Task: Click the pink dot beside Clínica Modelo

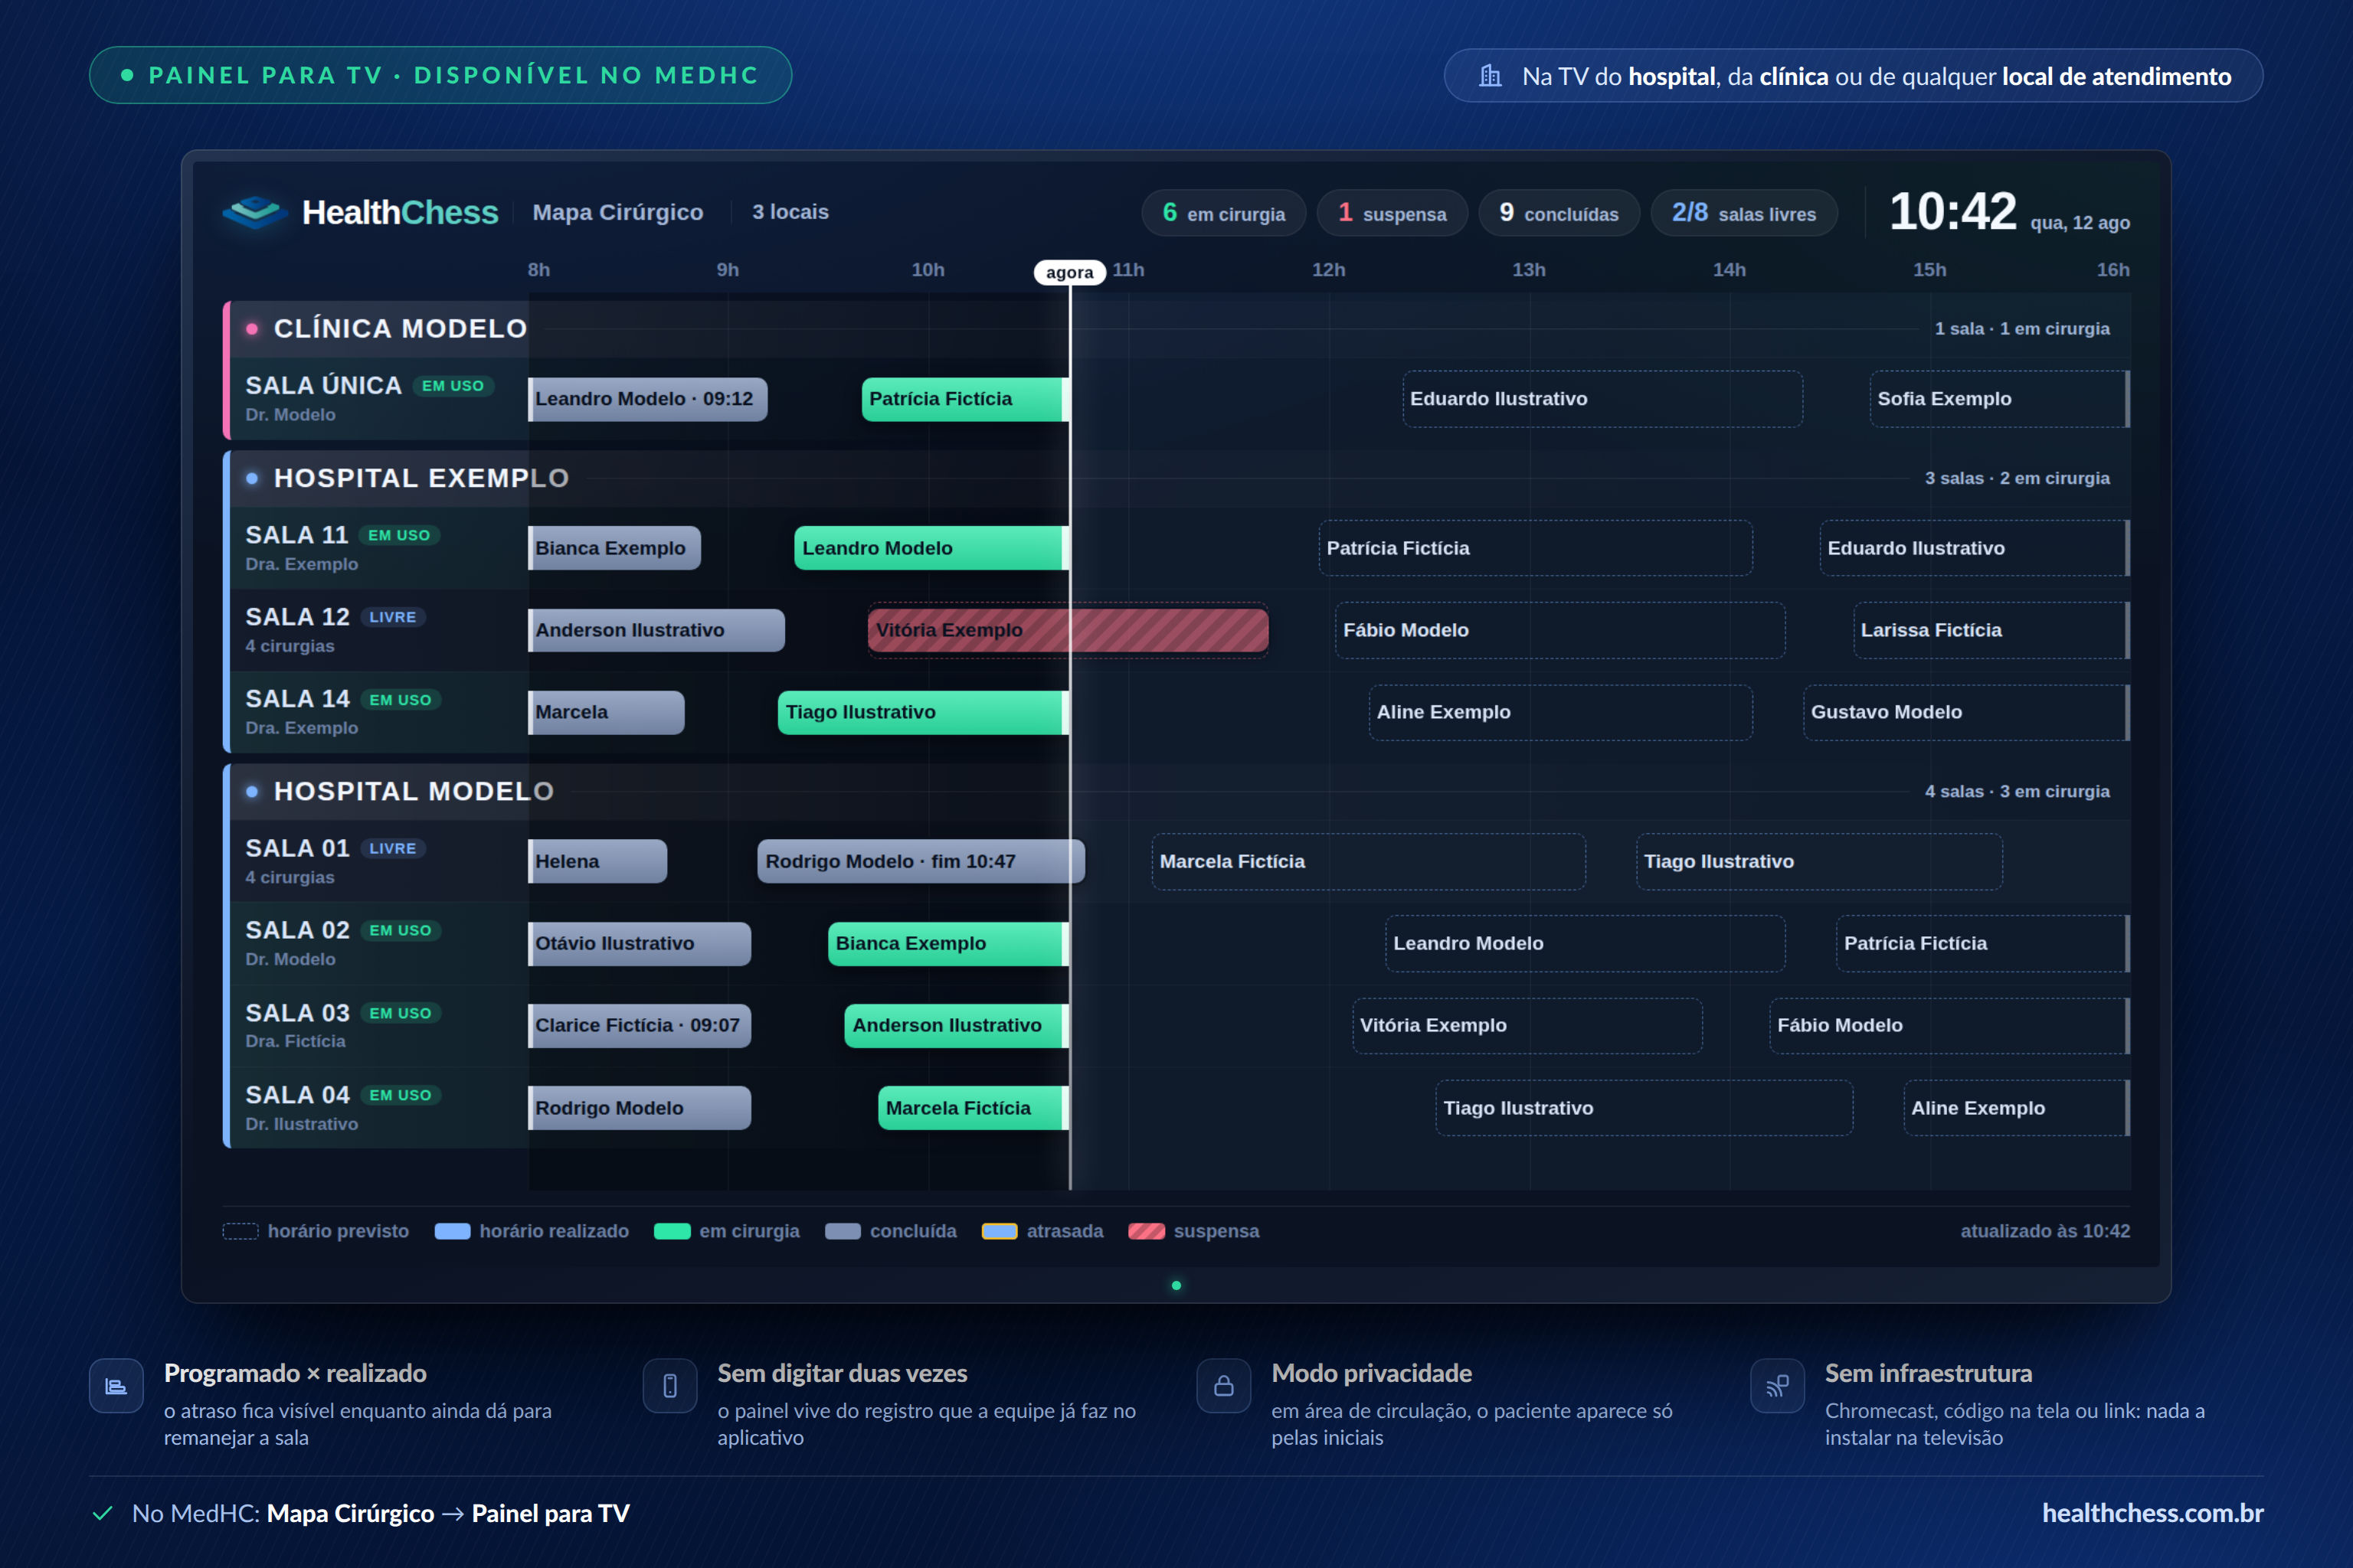Action: (252, 329)
